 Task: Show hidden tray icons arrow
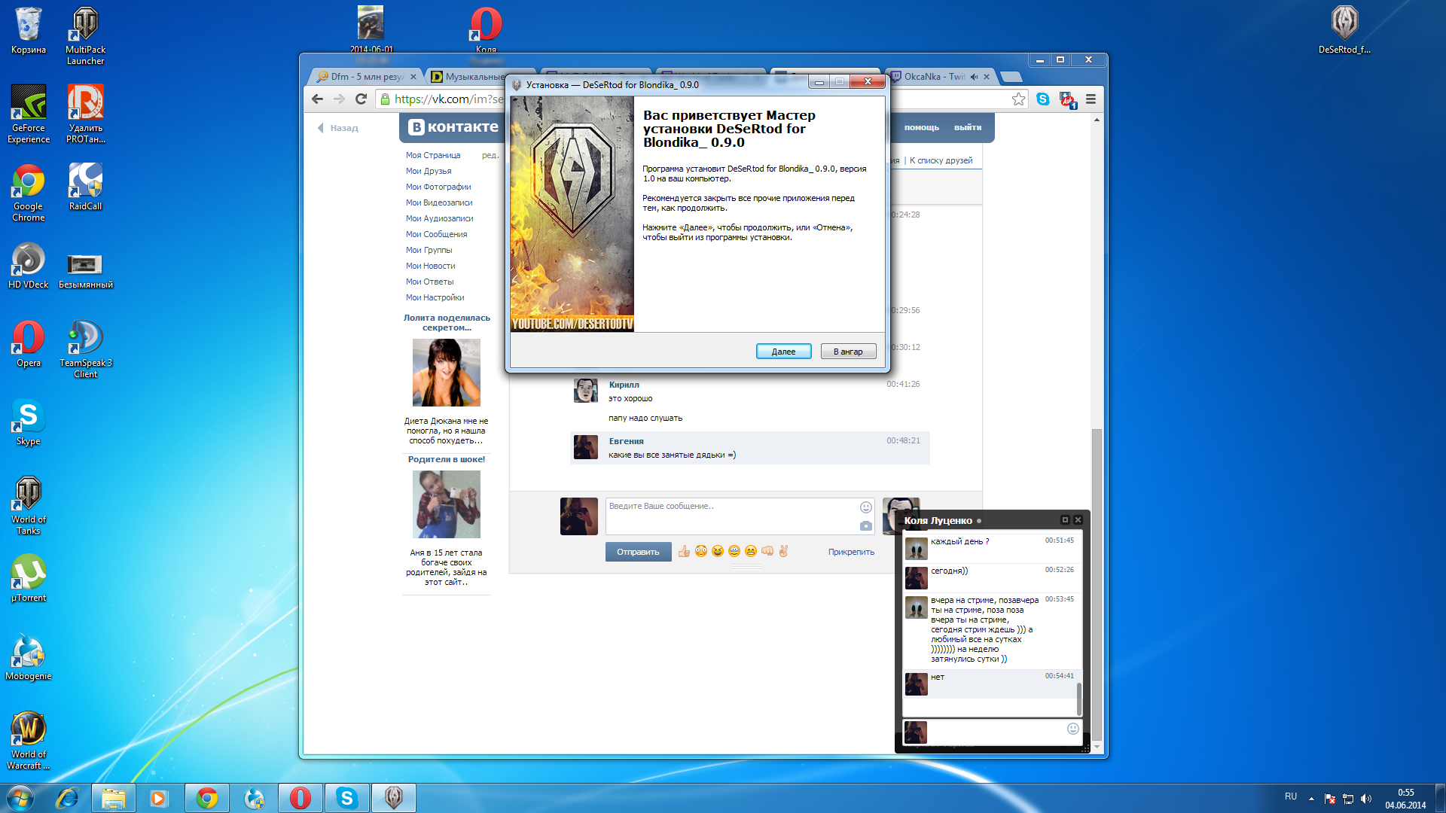pos(1311,799)
